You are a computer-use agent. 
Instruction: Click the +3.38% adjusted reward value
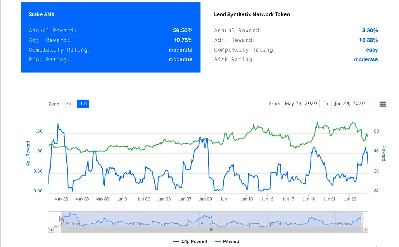368,40
